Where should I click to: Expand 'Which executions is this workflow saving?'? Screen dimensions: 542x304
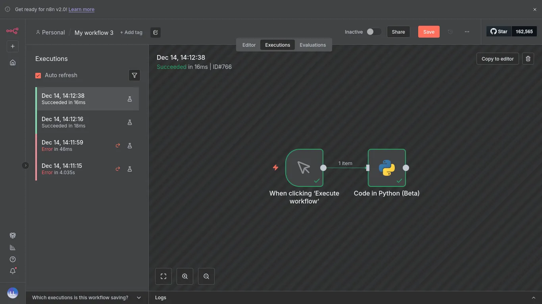[138, 298]
